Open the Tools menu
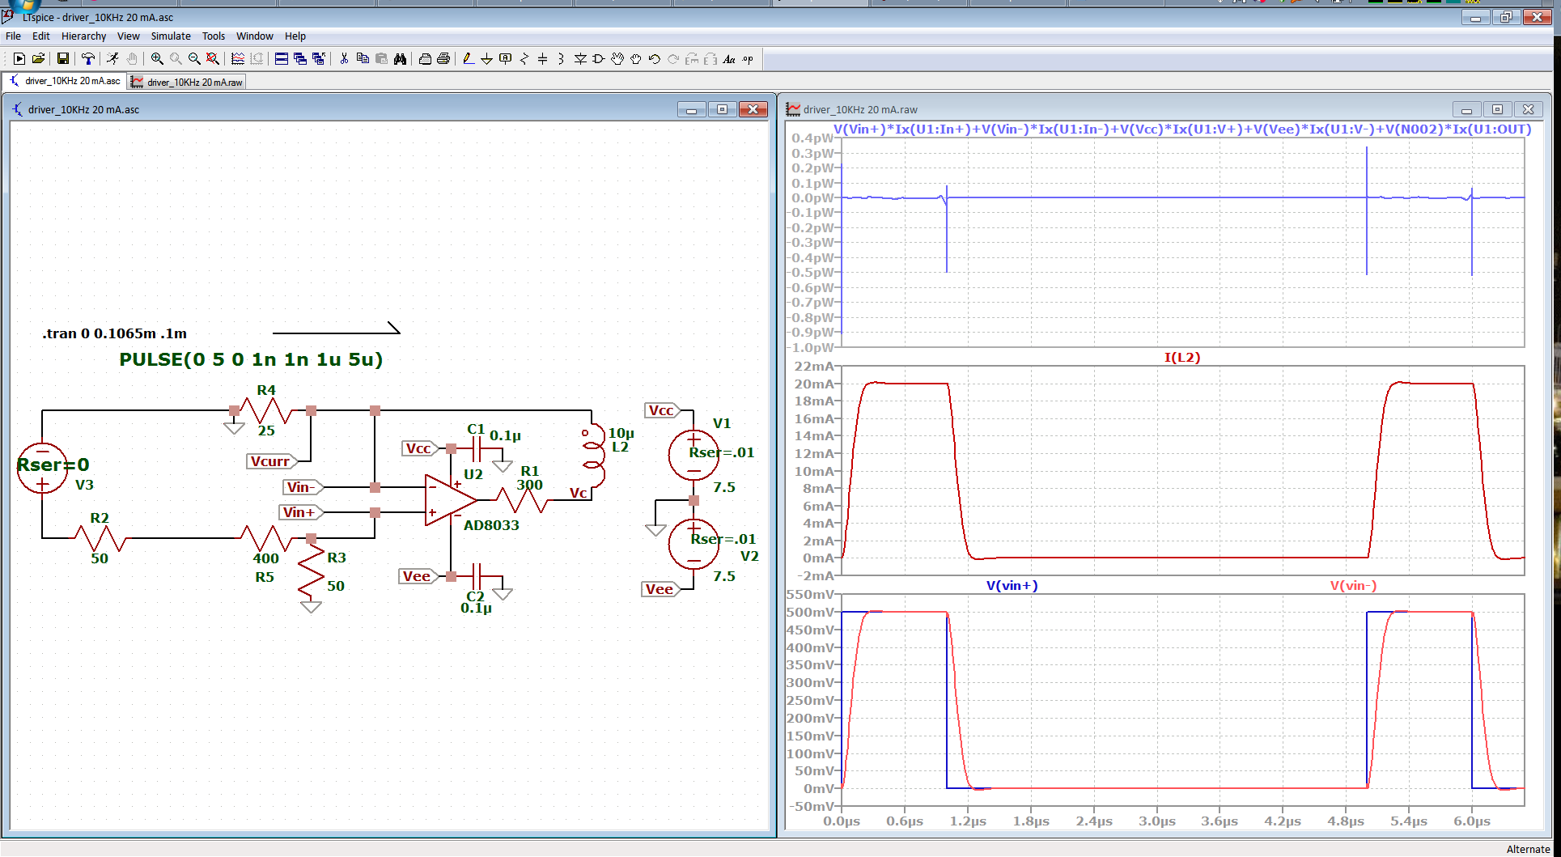Screen dimensions: 1561x857 tap(214, 36)
